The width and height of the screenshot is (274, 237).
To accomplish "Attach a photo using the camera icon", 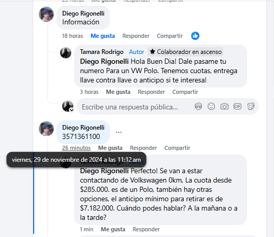I will [224, 106].
